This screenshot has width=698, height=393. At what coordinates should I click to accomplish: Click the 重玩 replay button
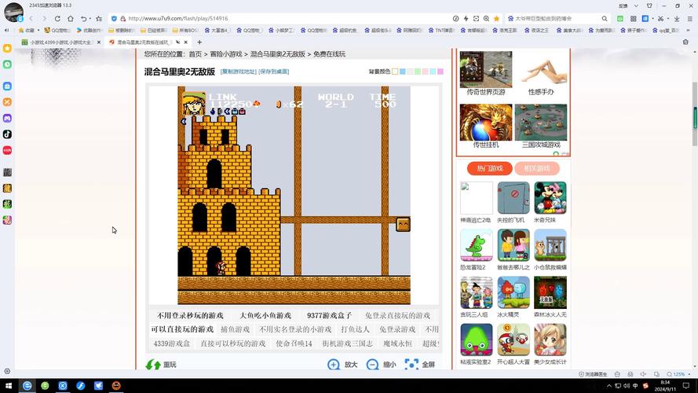[x=161, y=365]
